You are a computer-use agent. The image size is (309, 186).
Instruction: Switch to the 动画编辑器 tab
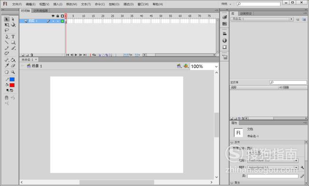(x=40, y=10)
